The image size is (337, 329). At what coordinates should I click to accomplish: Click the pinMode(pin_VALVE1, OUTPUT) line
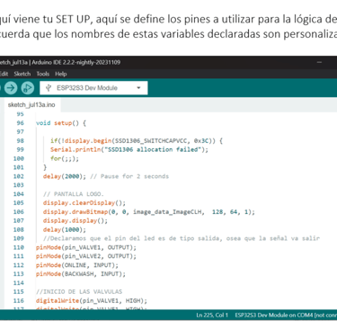[86, 247]
